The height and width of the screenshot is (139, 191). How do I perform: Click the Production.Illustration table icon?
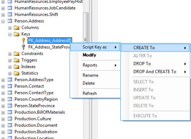coord(10,132)
